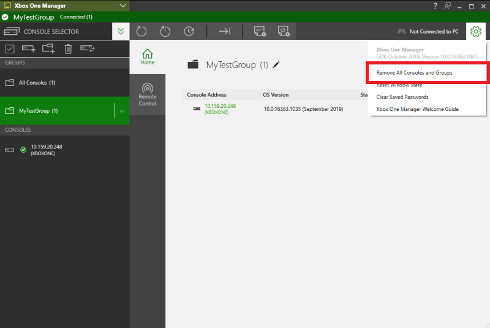Click the Console Selector header console icon
Image resolution: width=490 pixels, height=328 pixels.
[12, 32]
